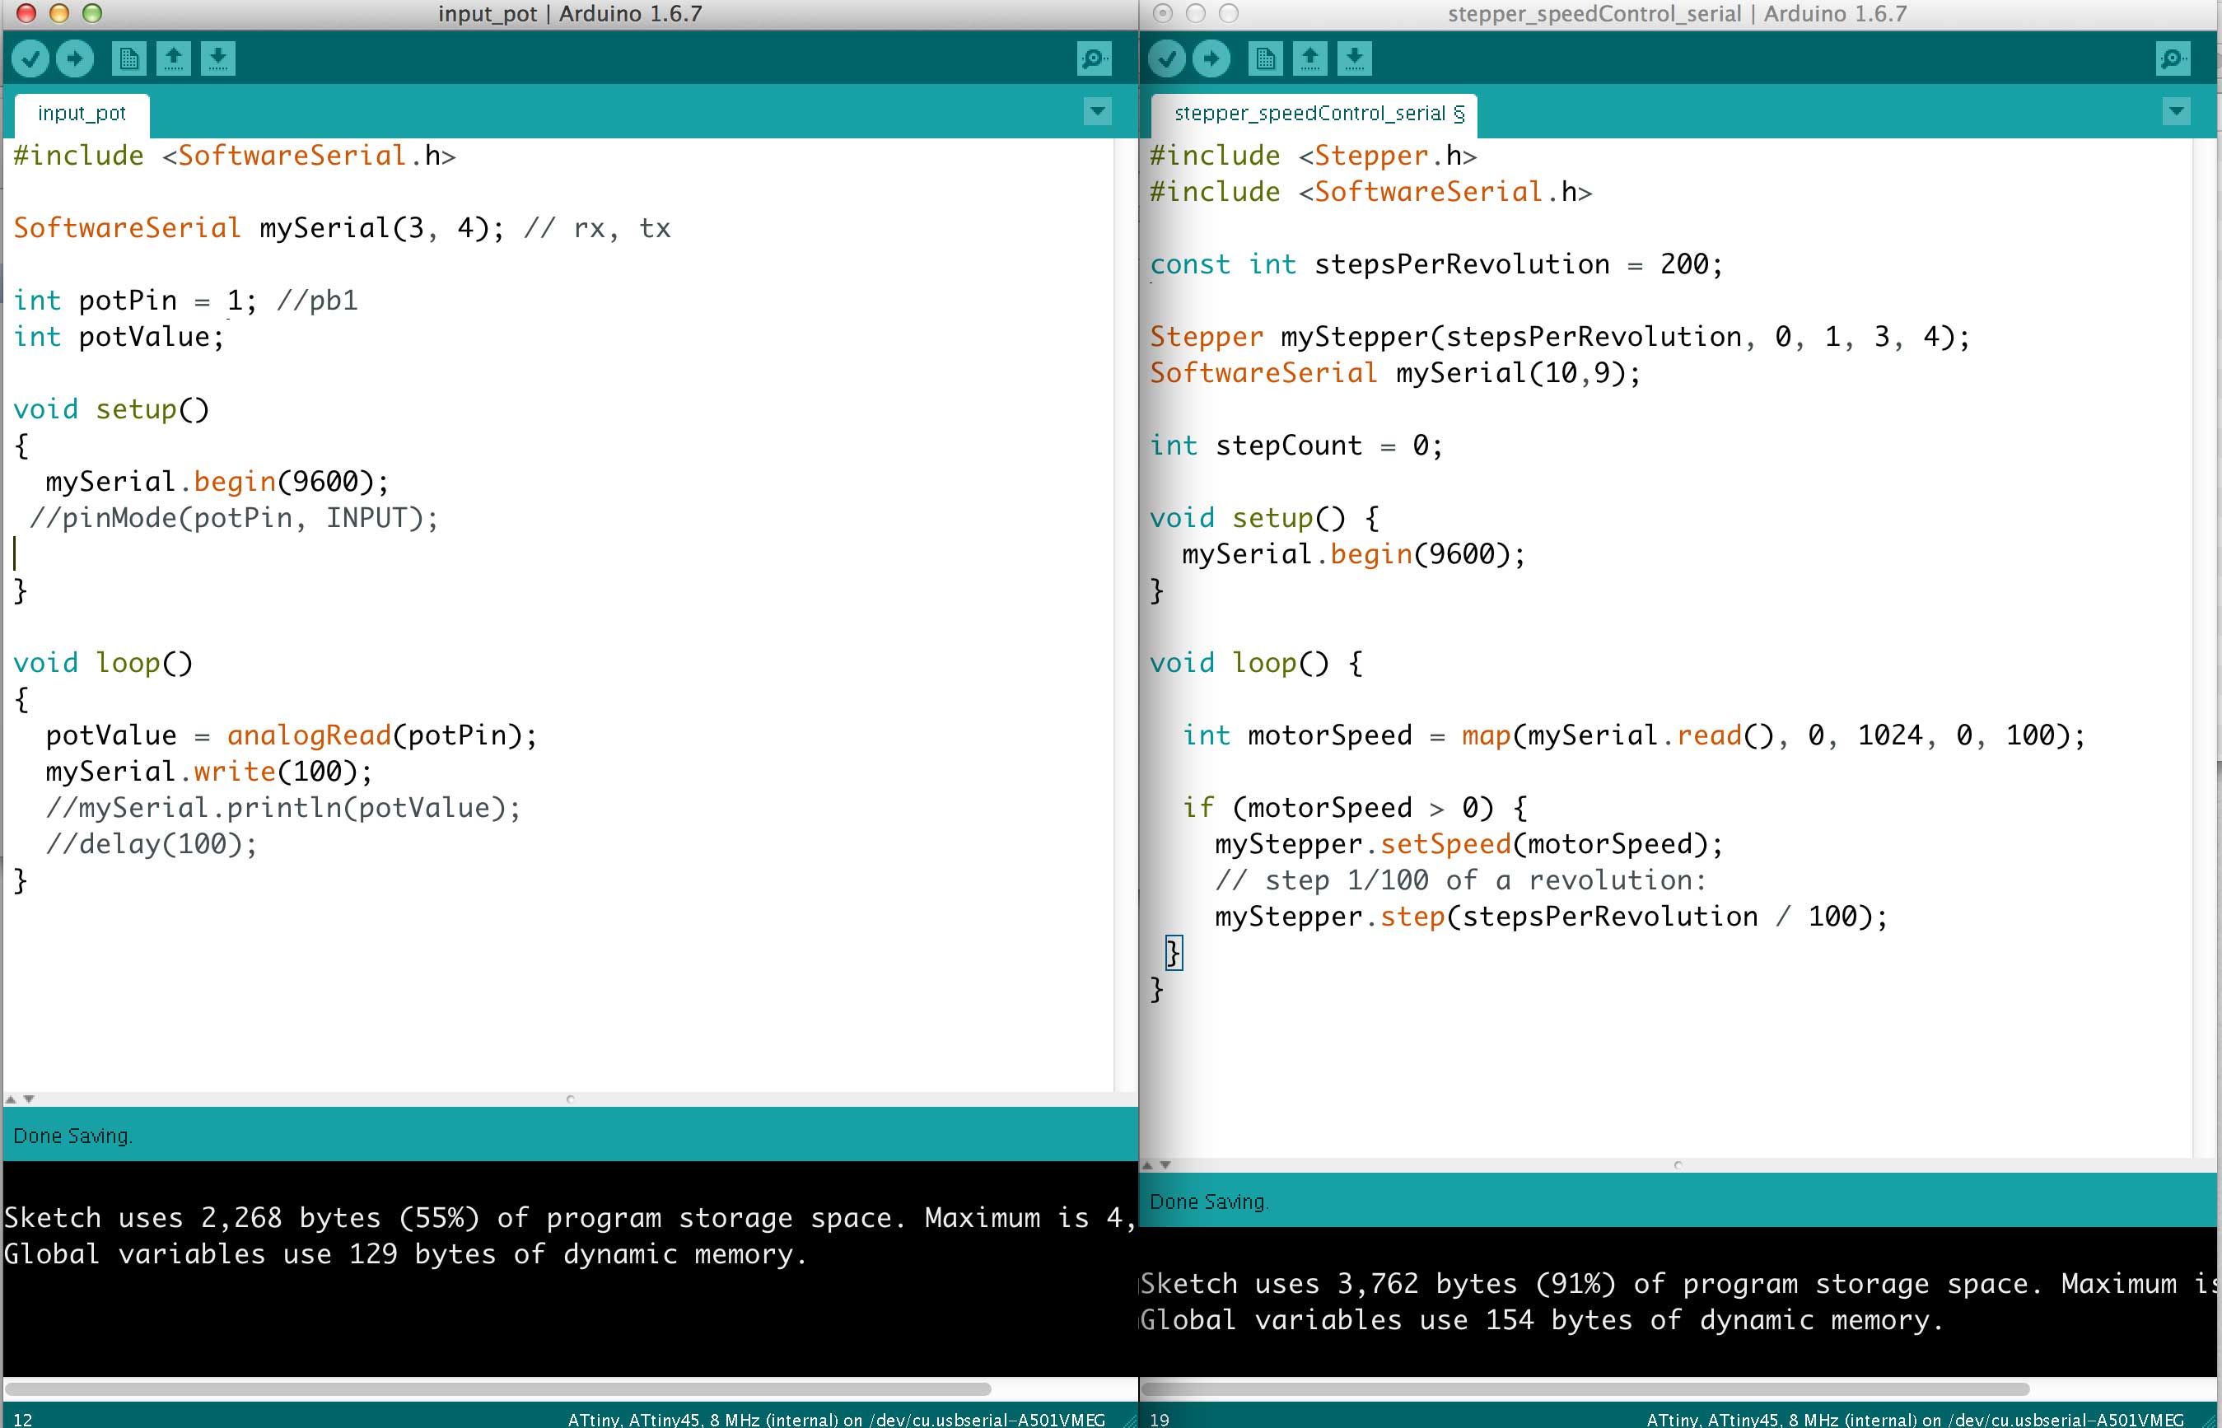Click Upload arrow button in input_pot window
This screenshot has width=2222, height=1428.
[75, 59]
